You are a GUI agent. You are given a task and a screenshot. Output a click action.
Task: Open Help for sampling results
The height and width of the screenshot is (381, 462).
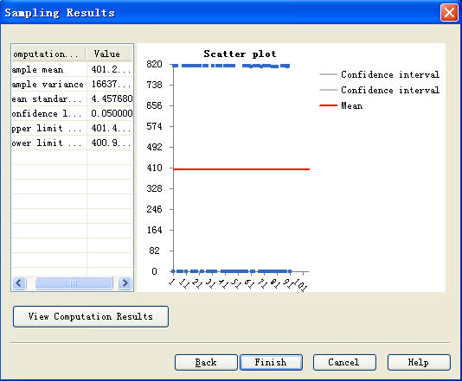click(419, 362)
